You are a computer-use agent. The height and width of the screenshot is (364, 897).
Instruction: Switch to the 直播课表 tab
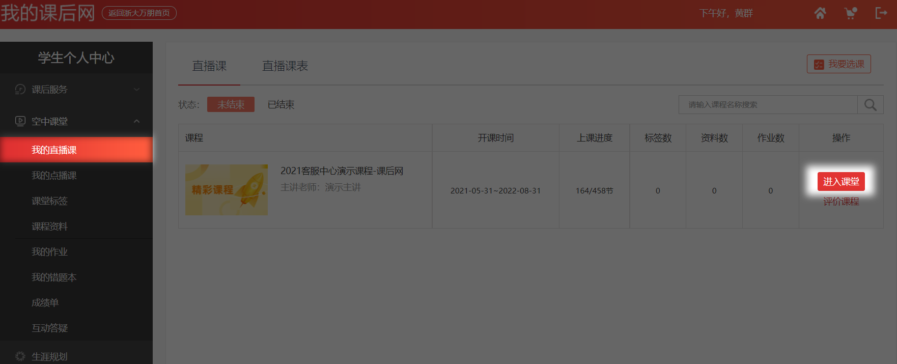285,66
